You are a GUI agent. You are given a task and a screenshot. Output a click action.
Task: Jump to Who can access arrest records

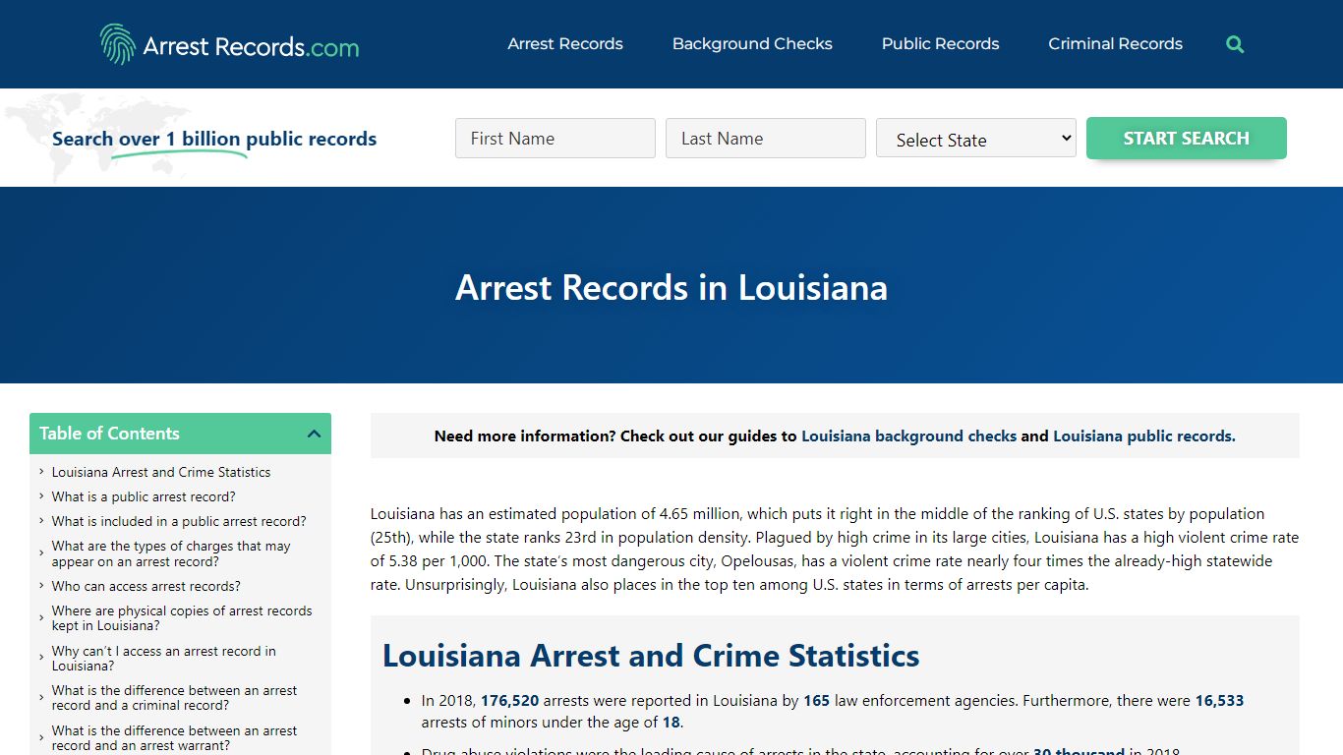coord(146,586)
